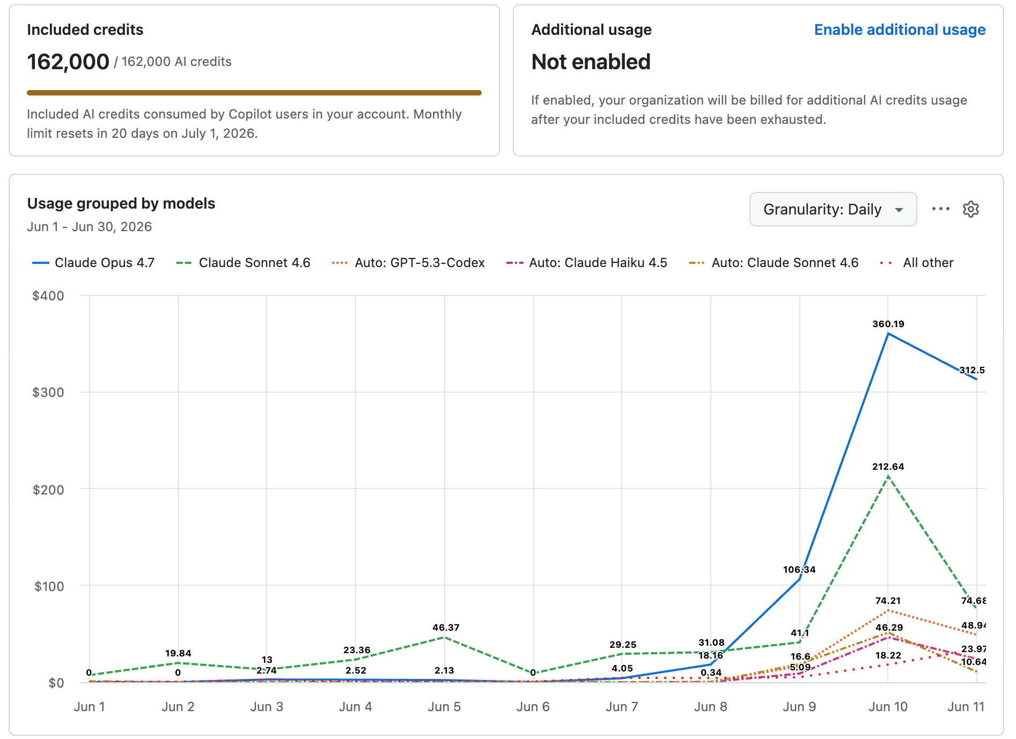Click the 19.84 data label

tap(178, 653)
